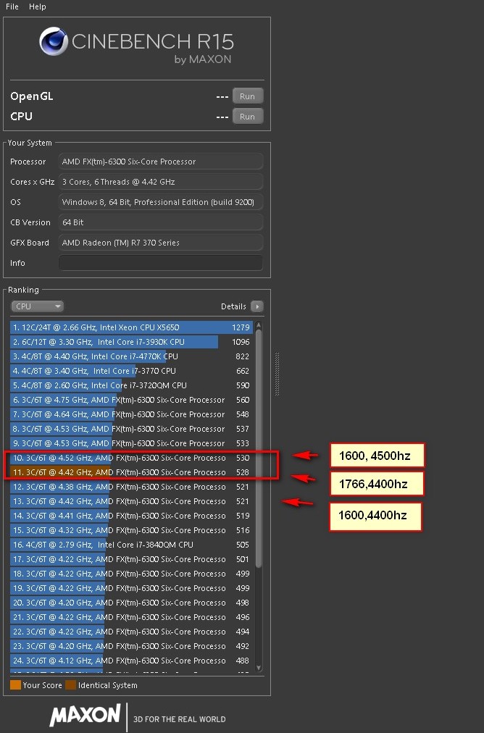
Task: Select rank 14 FX-6300 at 4.41 GHz
Action: click(131, 516)
